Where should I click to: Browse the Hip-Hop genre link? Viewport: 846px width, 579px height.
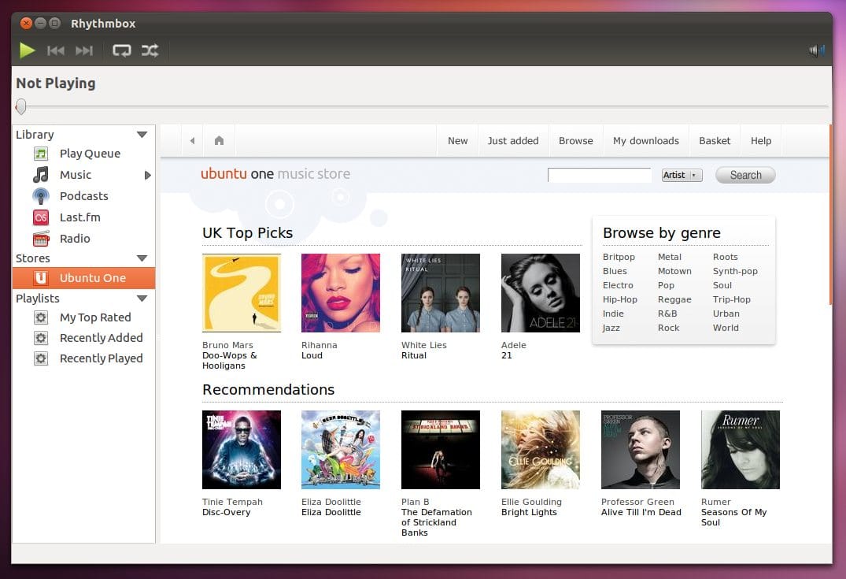click(619, 299)
